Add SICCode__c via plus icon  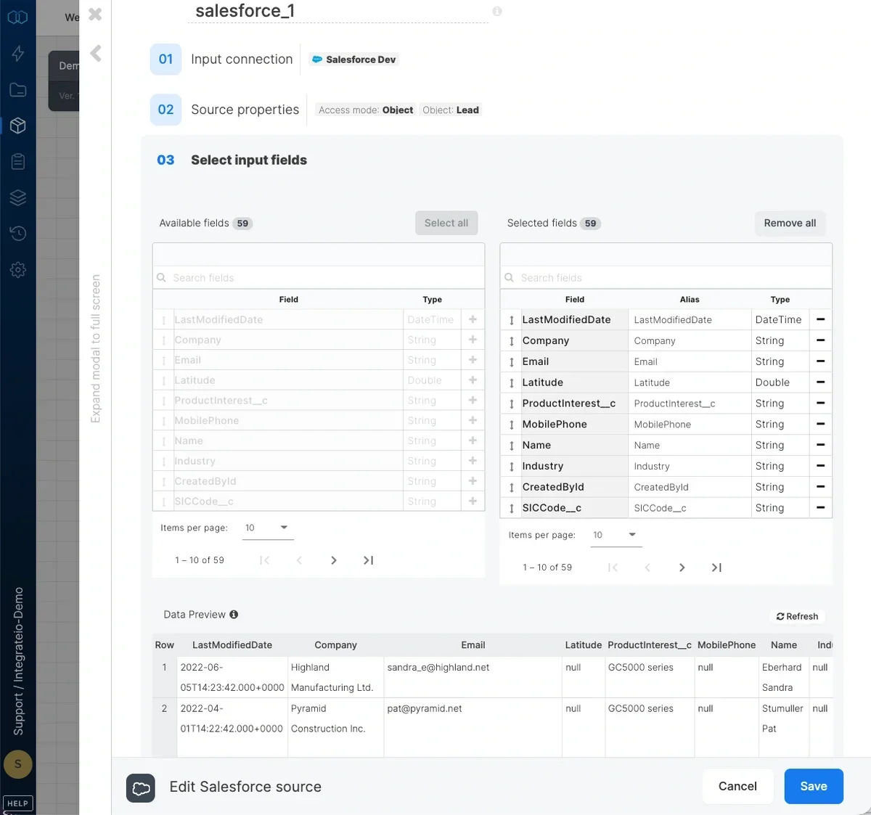tap(473, 501)
